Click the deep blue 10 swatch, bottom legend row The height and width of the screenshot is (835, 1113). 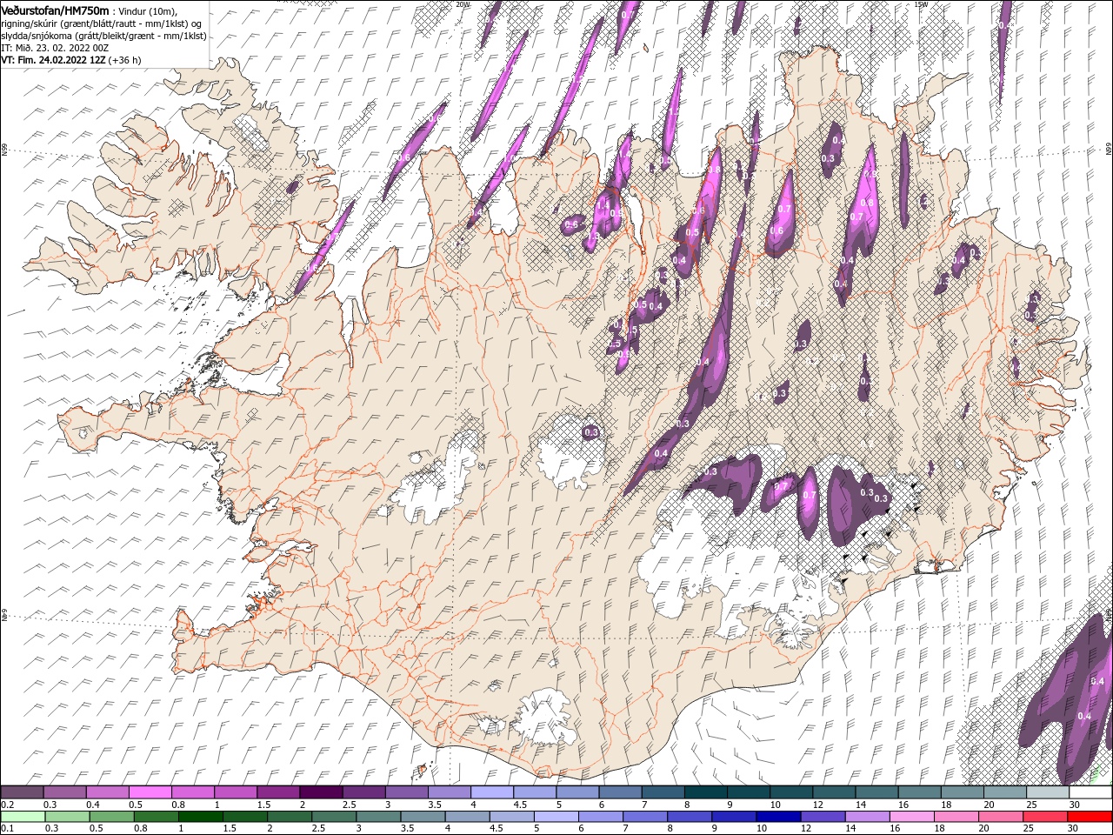(778, 816)
